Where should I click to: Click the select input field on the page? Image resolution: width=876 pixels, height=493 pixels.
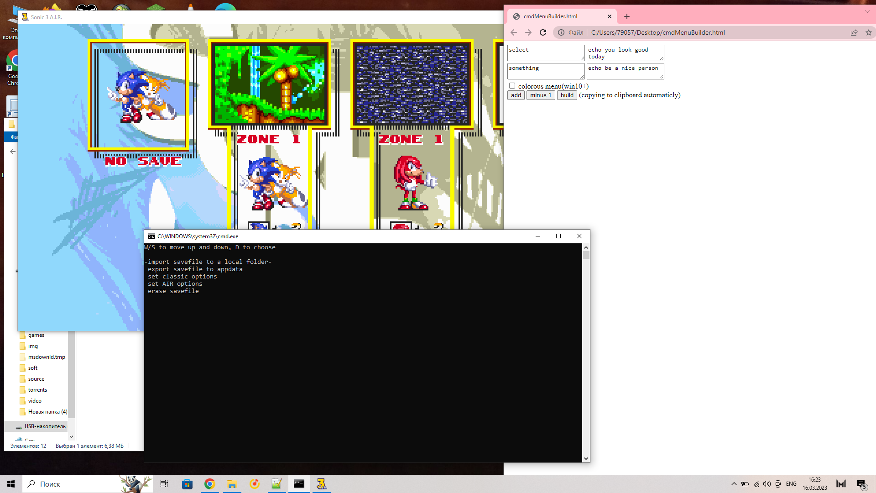[x=546, y=52]
